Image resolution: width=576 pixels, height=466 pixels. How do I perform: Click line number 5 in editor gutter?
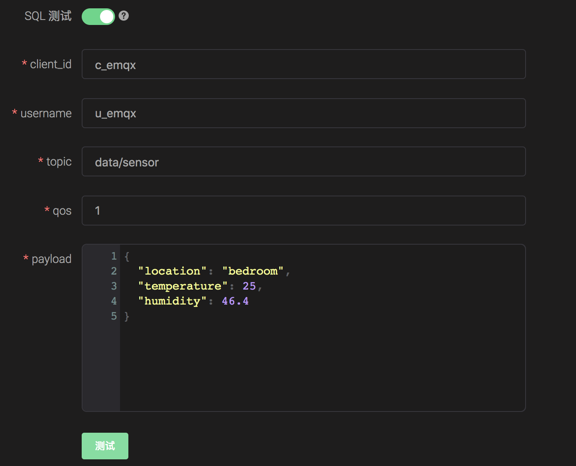click(x=114, y=316)
